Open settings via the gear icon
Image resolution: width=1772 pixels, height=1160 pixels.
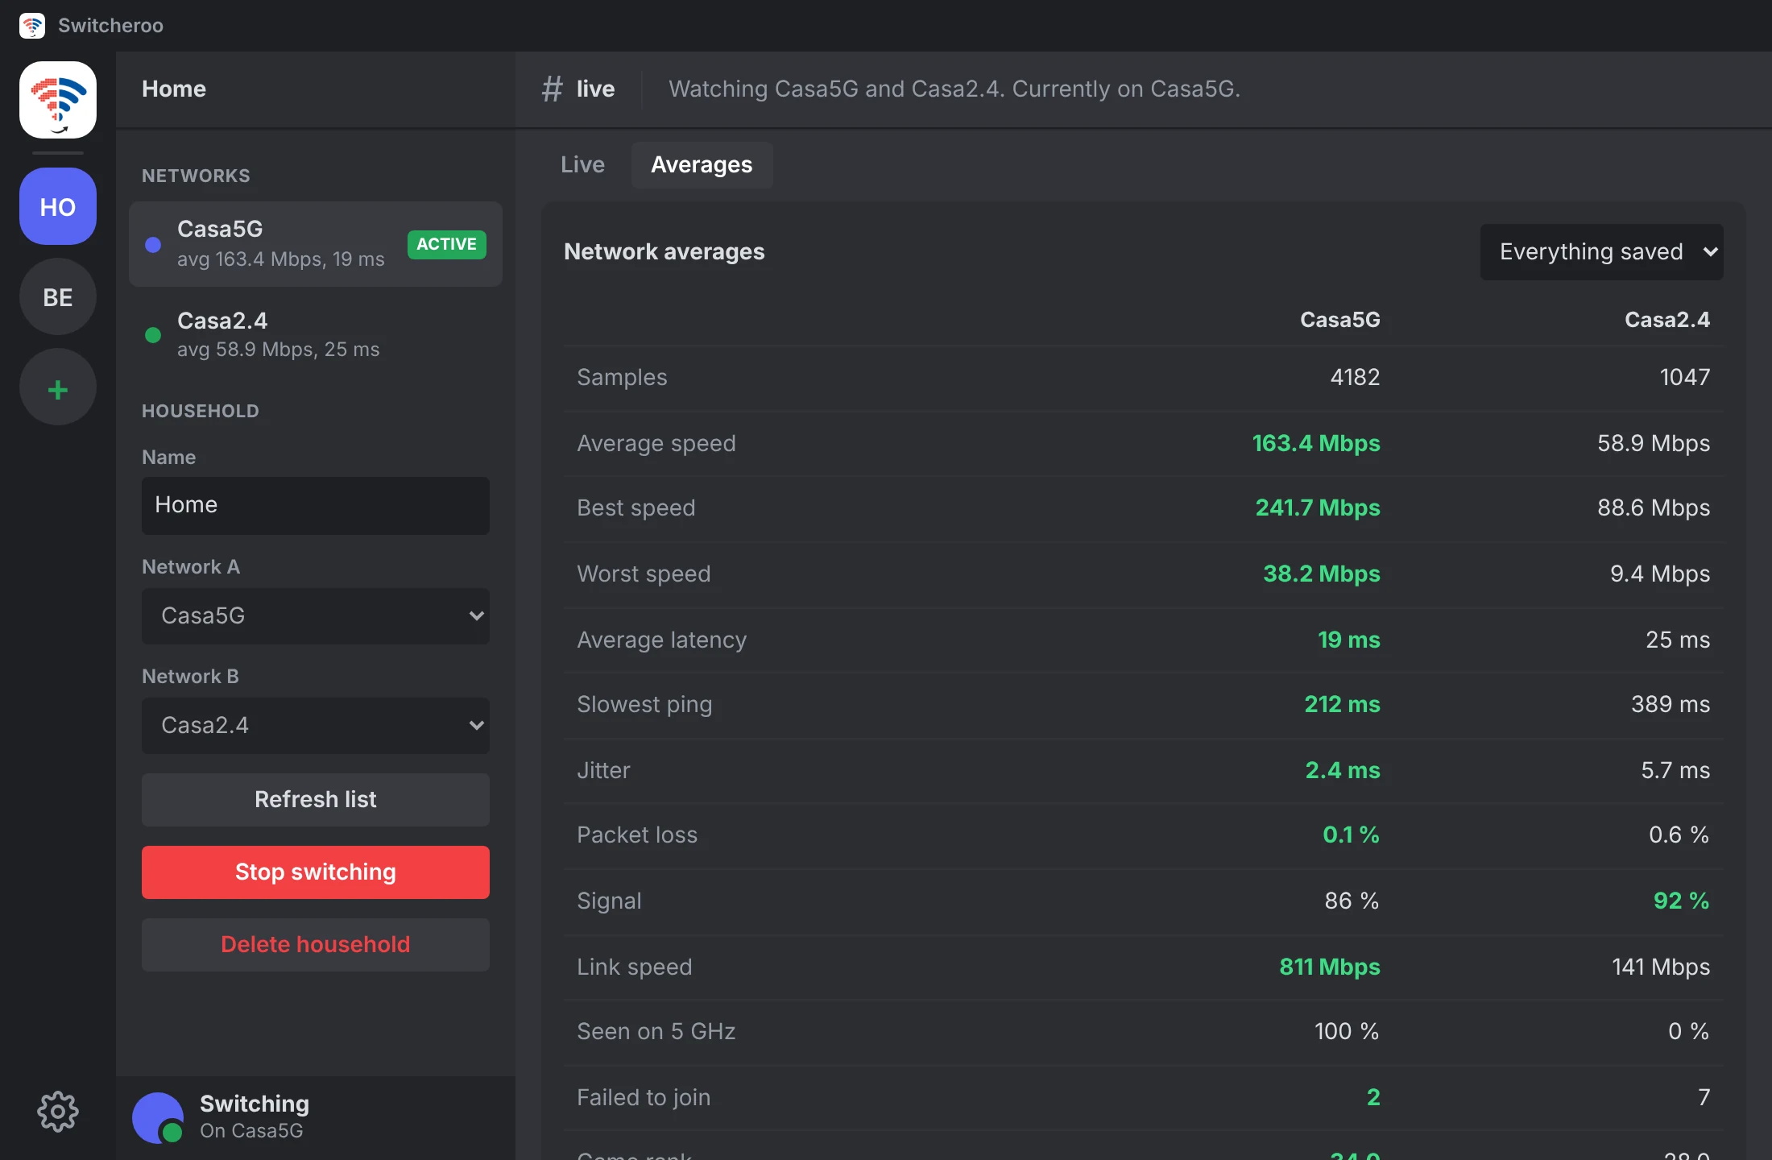pyautogui.click(x=58, y=1112)
